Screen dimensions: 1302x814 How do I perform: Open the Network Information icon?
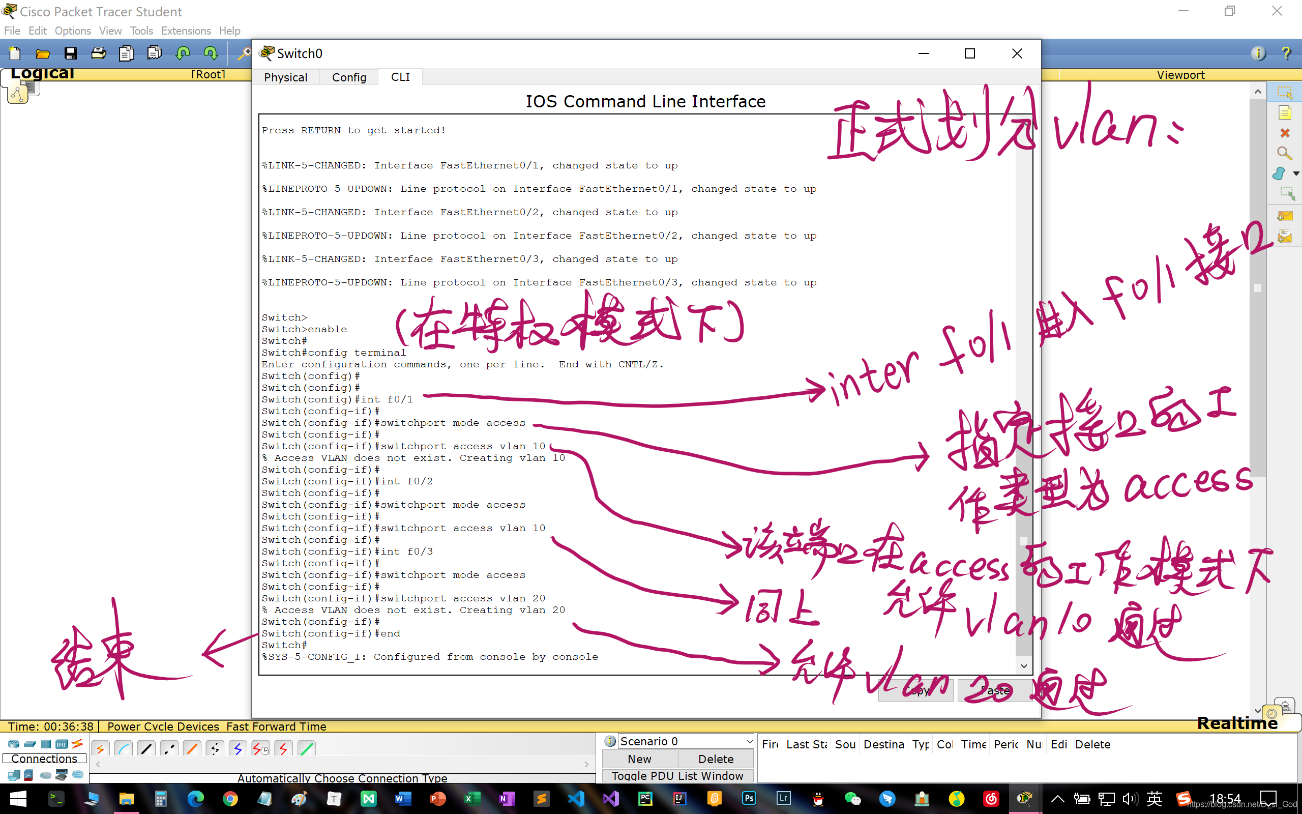[1258, 53]
